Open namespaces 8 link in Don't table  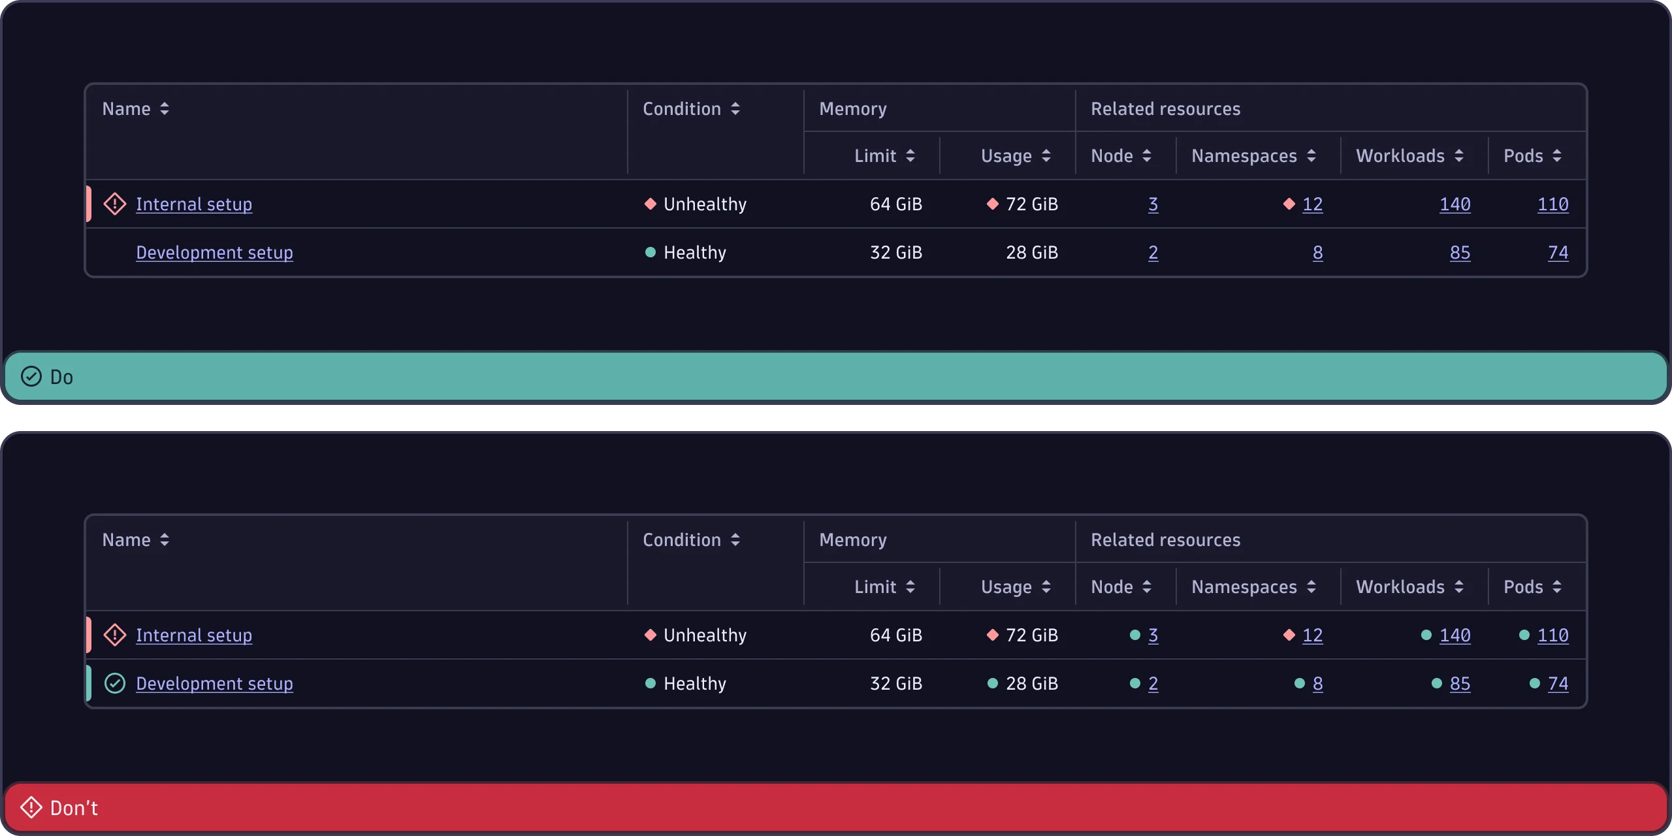[x=1318, y=684]
